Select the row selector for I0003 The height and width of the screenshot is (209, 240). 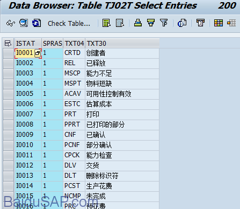coord(8,74)
